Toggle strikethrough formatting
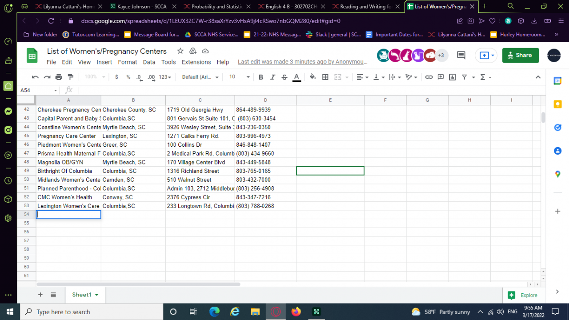569x320 pixels. point(284,77)
